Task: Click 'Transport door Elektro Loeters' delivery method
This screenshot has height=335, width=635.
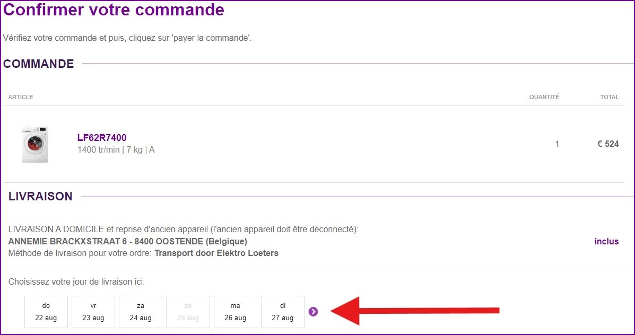Action: click(x=216, y=253)
